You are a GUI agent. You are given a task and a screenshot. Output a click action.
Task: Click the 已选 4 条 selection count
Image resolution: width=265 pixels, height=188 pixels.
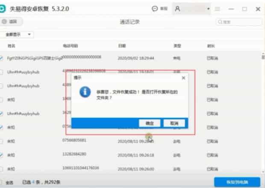click(31, 182)
